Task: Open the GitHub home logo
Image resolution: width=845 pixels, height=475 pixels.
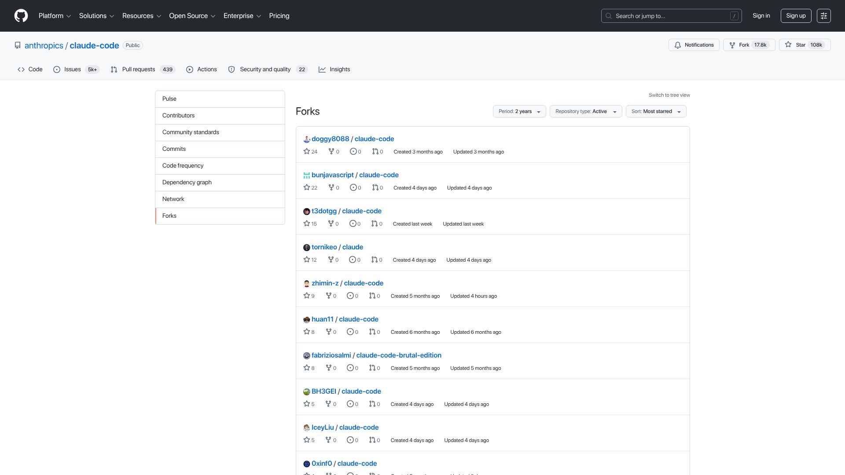Action: [21, 16]
